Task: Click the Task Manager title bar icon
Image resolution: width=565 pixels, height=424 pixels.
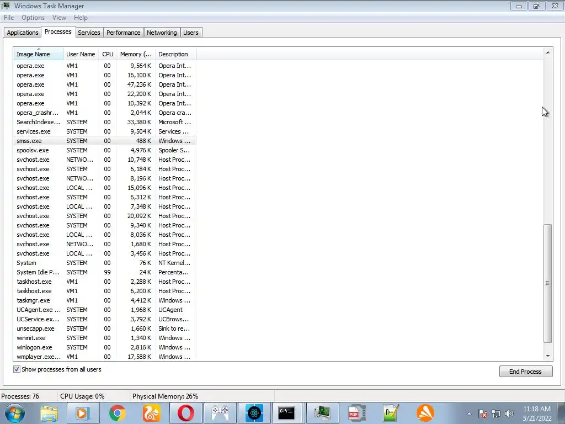Action: (x=6, y=6)
